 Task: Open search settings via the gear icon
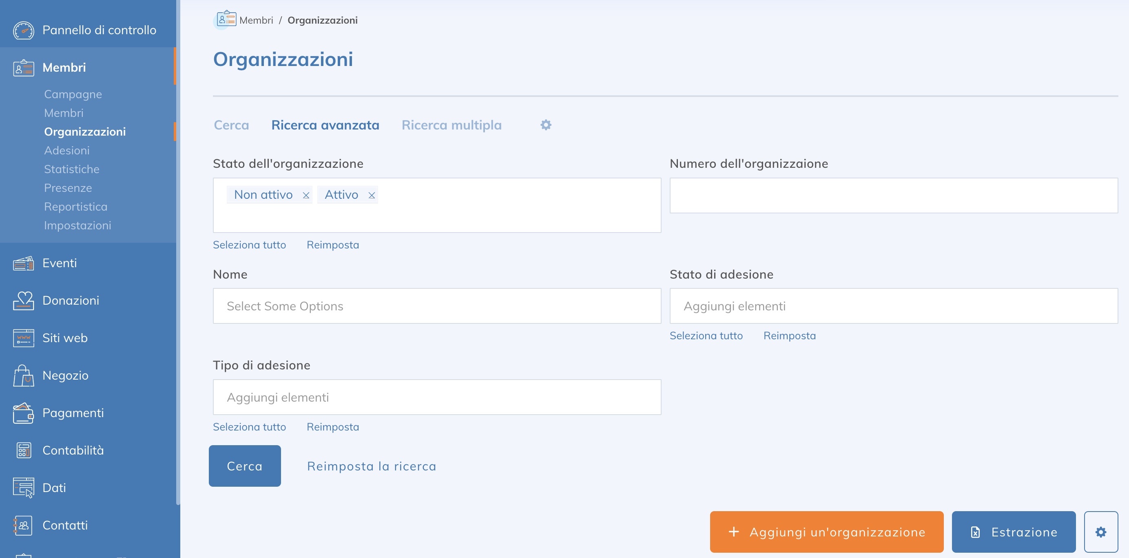(x=546, y=125)
